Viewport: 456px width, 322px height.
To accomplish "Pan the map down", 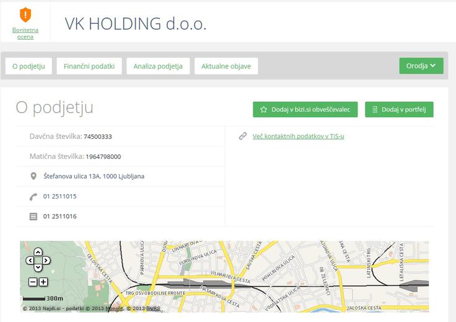I will tap(38, 267).
